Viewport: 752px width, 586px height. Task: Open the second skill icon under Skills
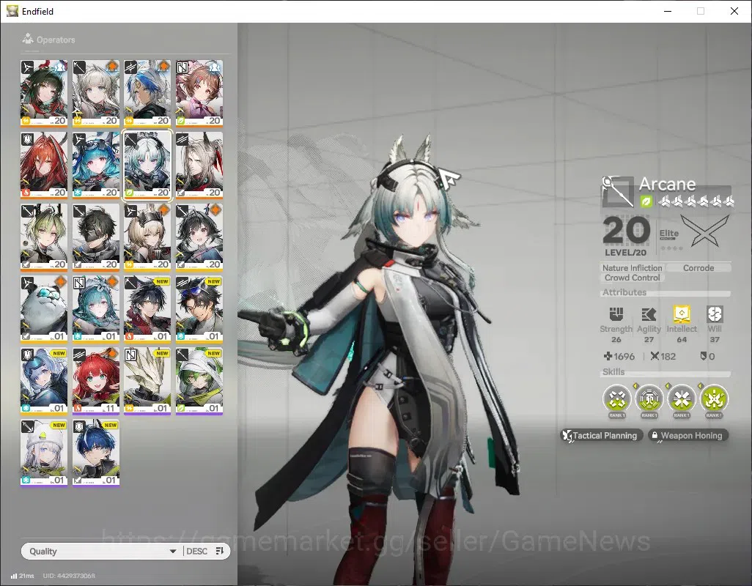point(649,398)
